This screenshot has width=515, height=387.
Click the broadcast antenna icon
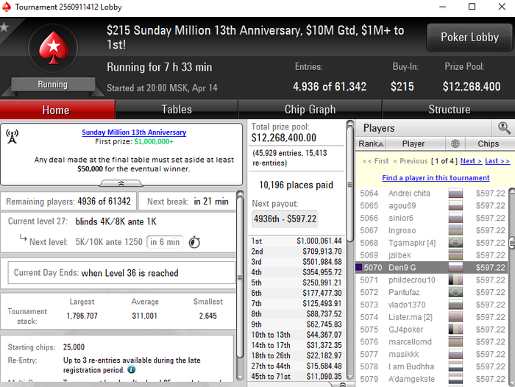[x=13, y=136]
